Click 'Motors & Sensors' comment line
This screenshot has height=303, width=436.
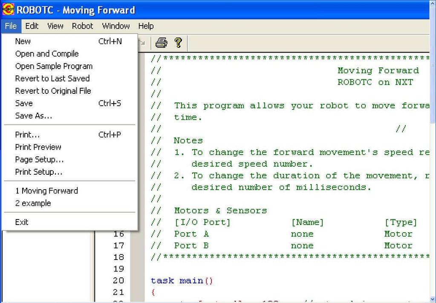(x=220, y=211)
